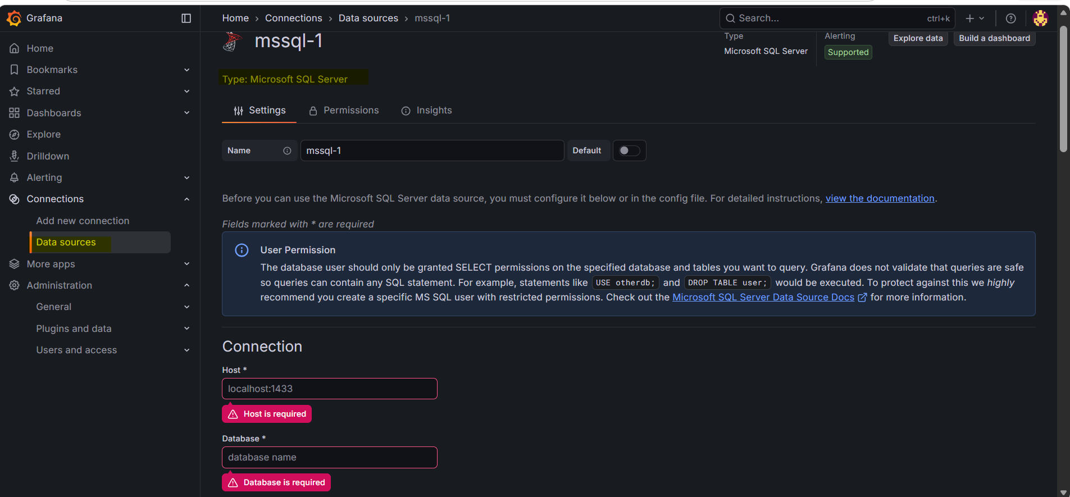This screenshot has height=497, width=1070.
Task: Click the Name field info icon
Action: point(287,151)
